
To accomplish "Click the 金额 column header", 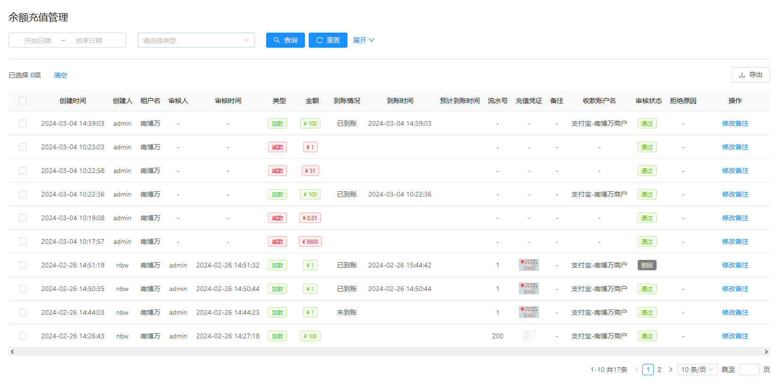I will [x=312, y=101].
